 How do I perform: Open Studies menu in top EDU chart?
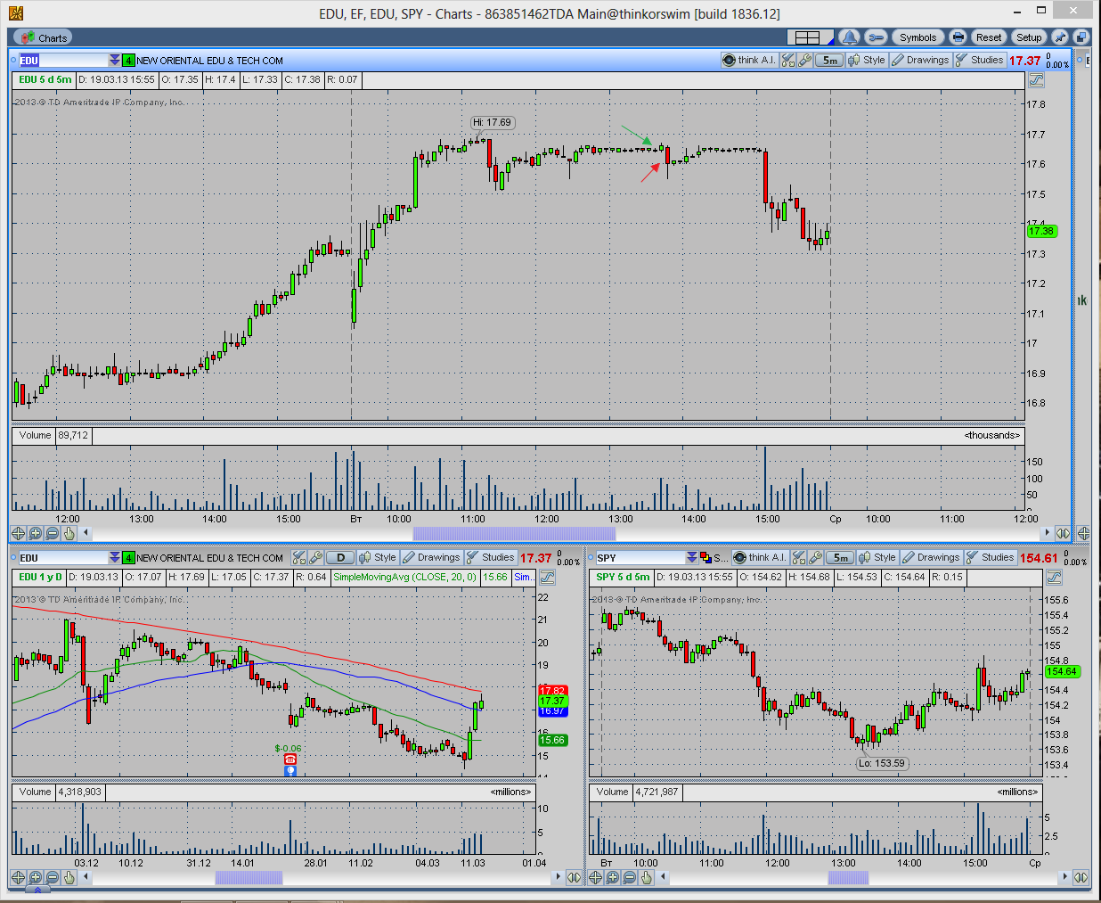pyautogui.click(x=979, y=60)
